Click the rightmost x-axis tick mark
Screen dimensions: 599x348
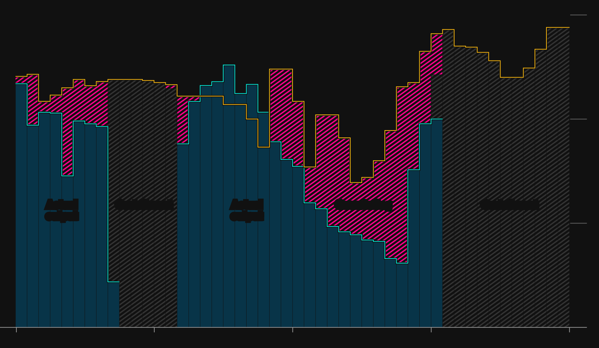569,330
